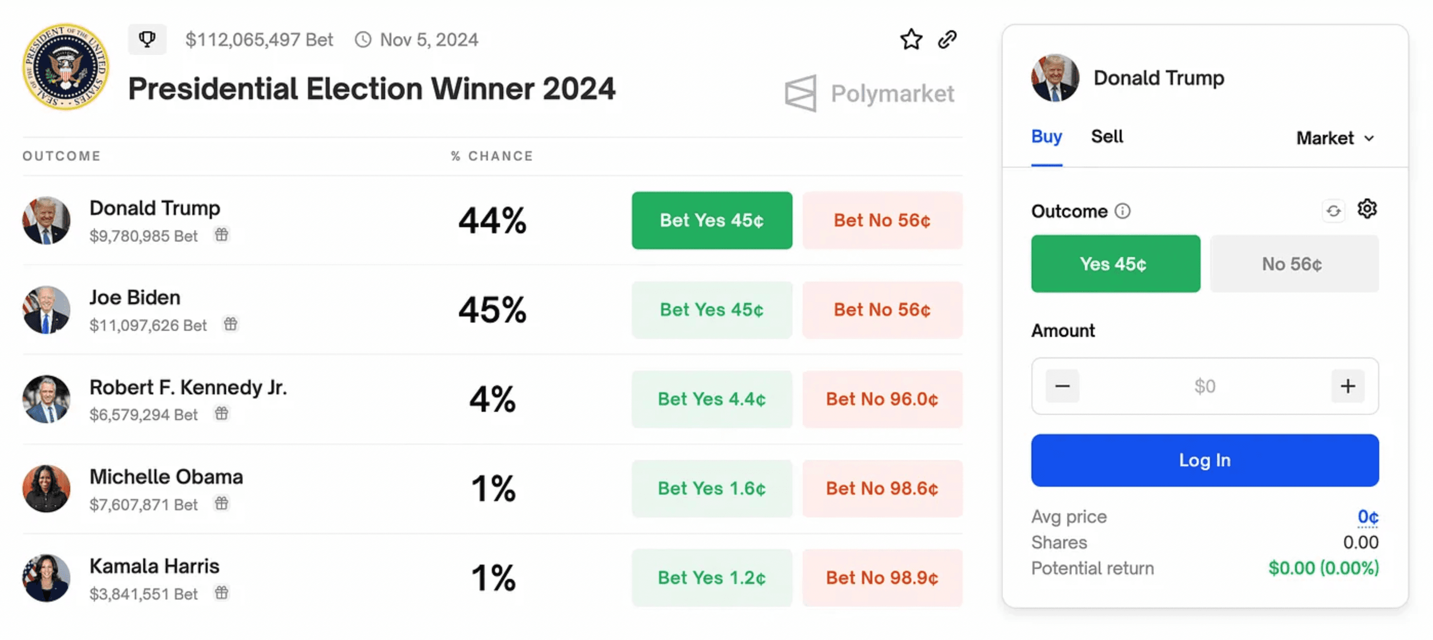
Task: Select the No 56¢ outcome option
Action: click(x=1293, y=264)
